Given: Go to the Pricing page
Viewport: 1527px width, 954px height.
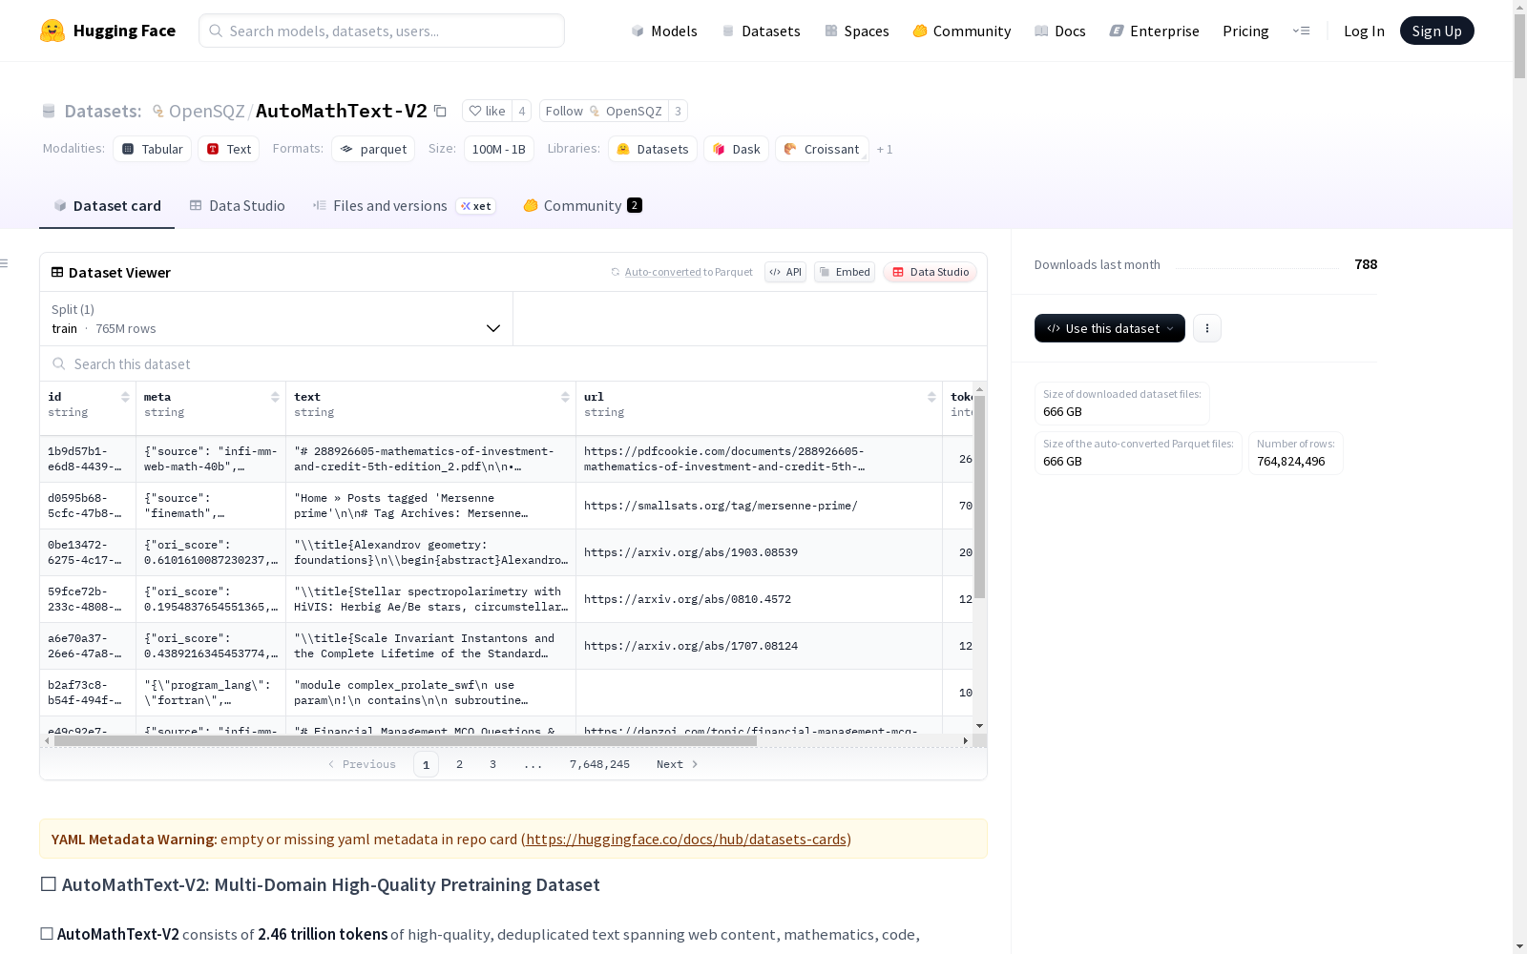Looking at the screenshot, I should coord(1245,31).
